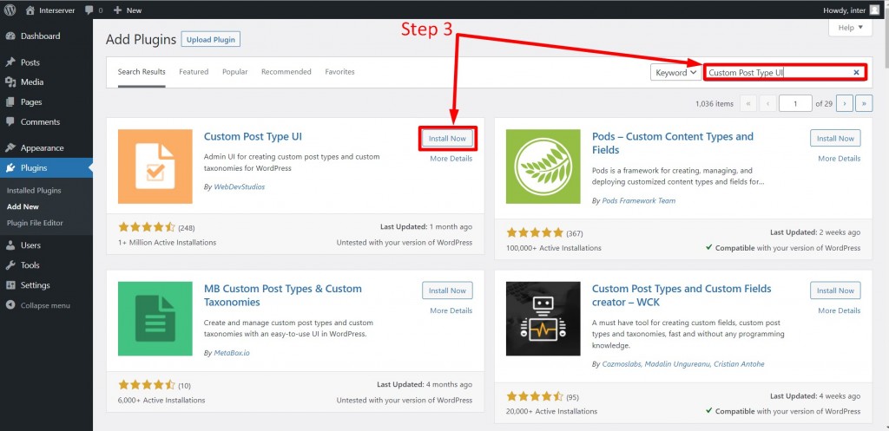Open More Details for Custom Post Type UI
Viewport: 889px width, 431px height.
451,159
